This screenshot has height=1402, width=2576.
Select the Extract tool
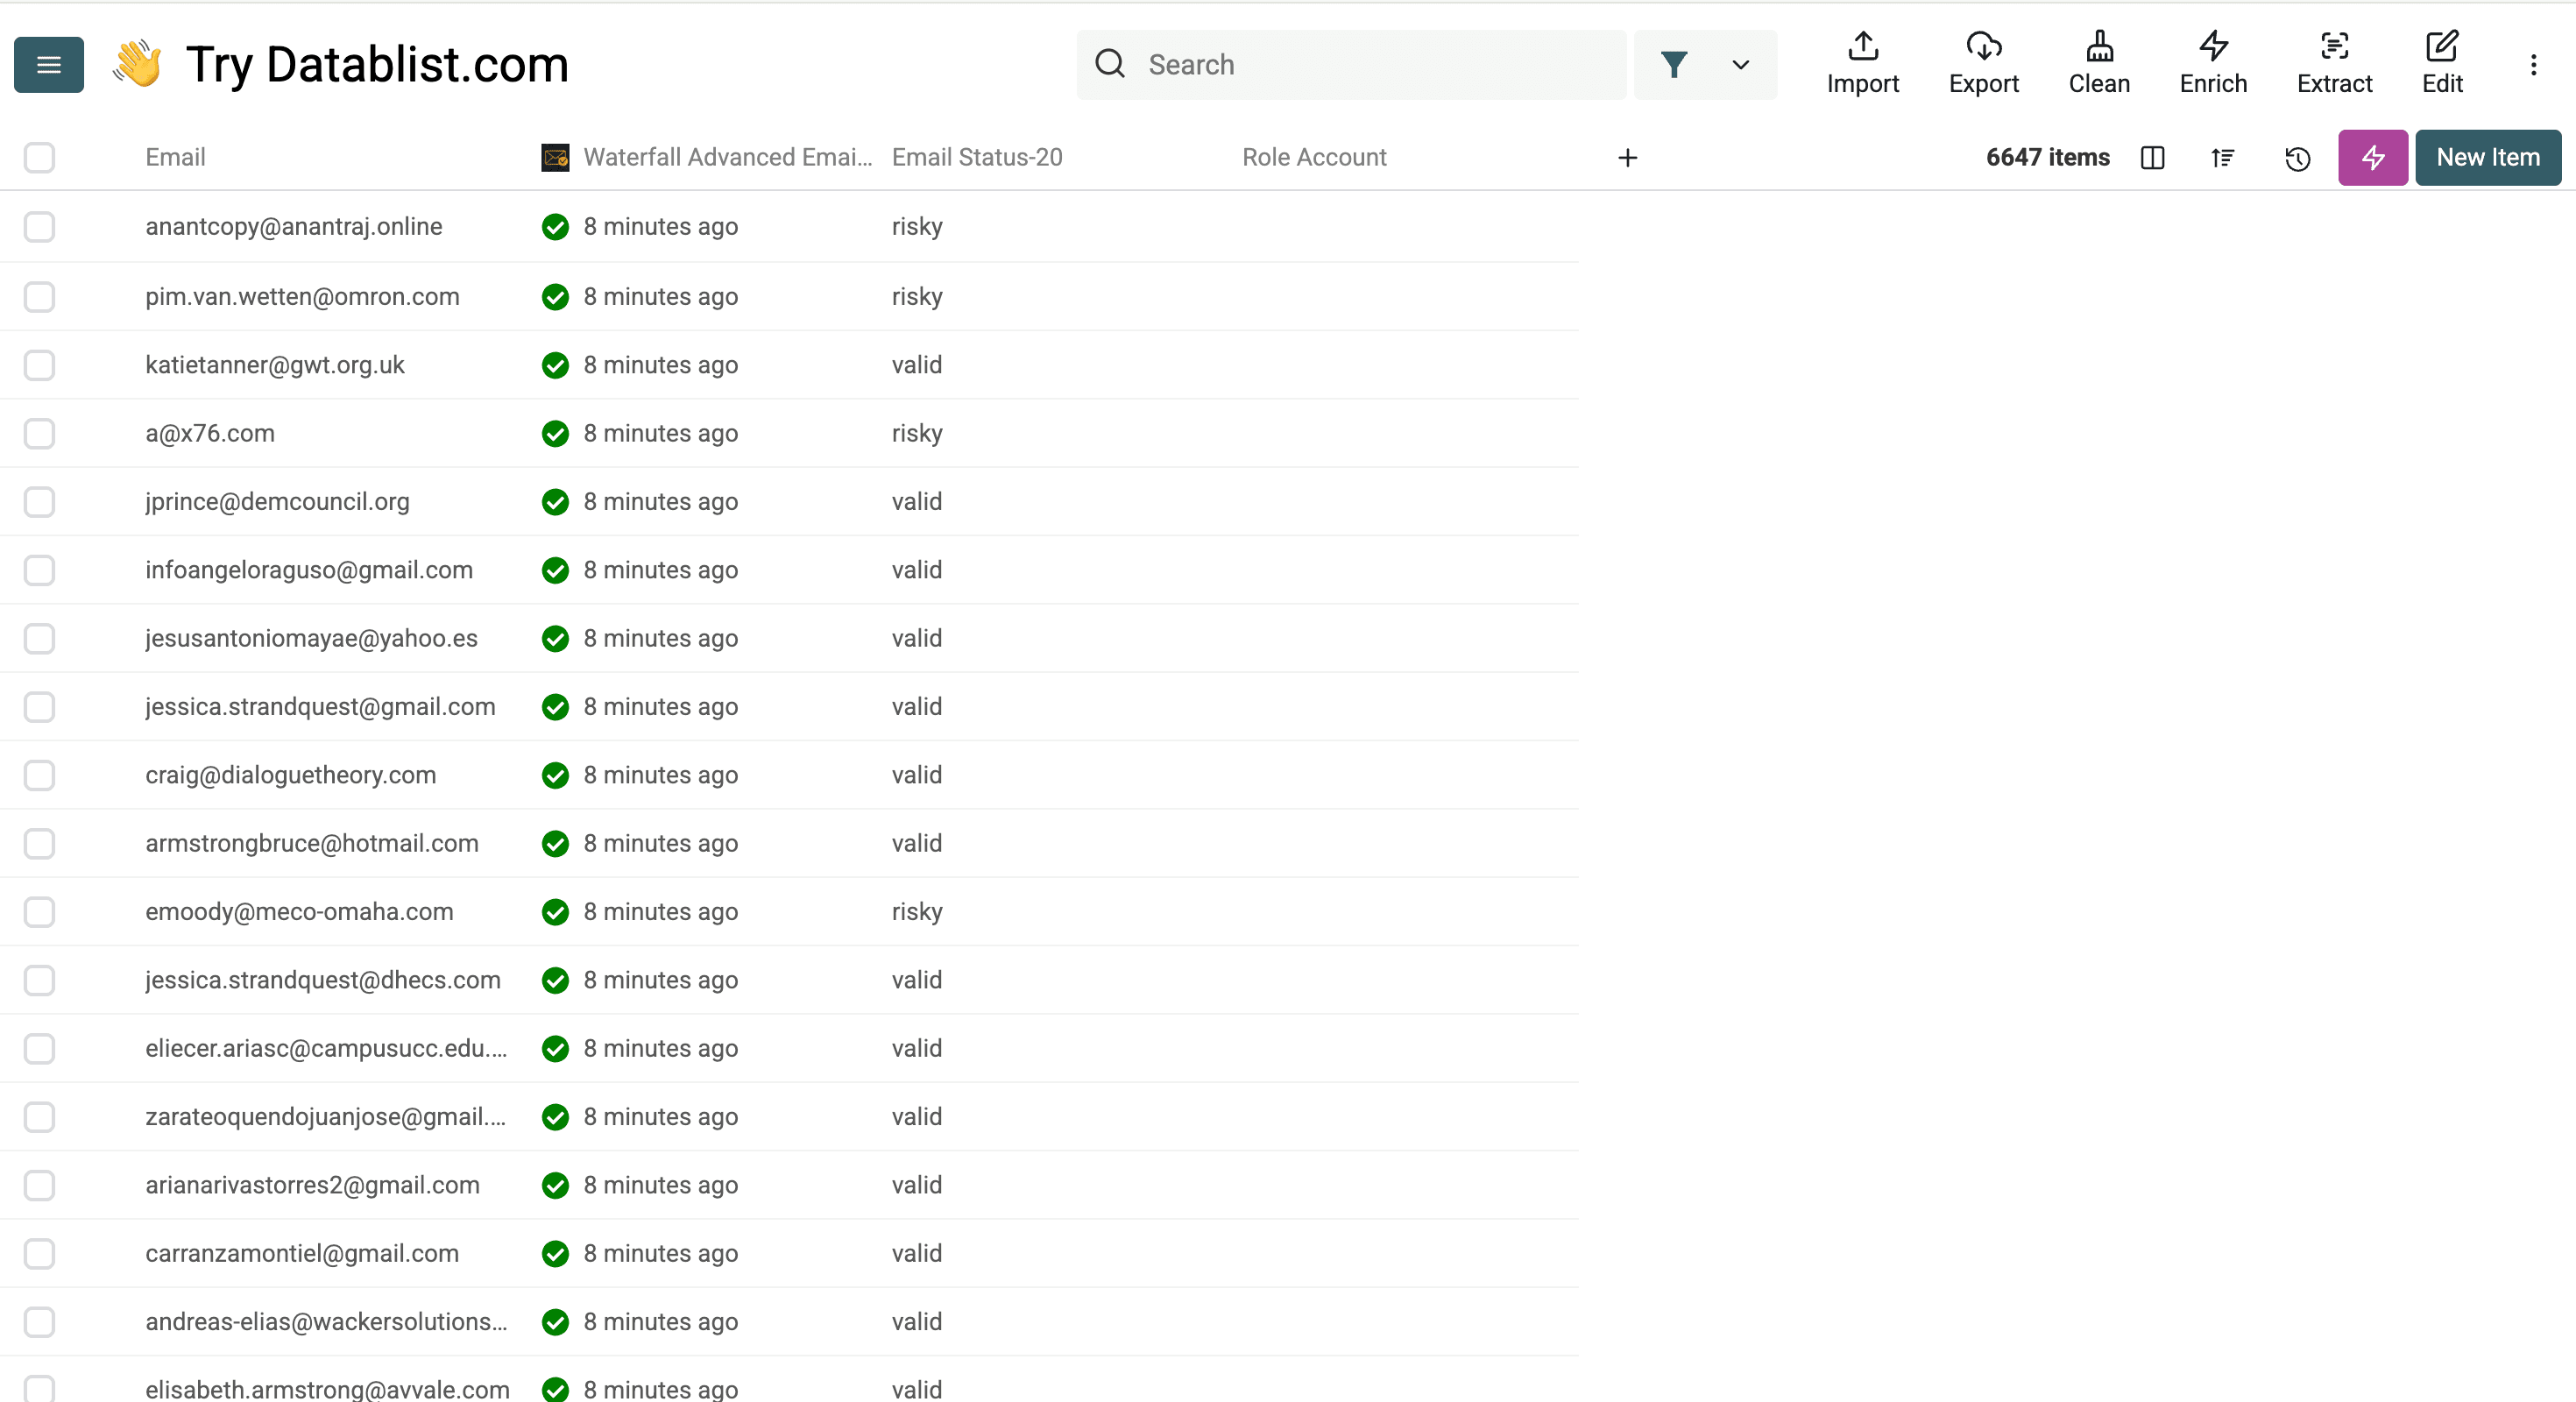pyautogui.click(x=2334, y=63)
